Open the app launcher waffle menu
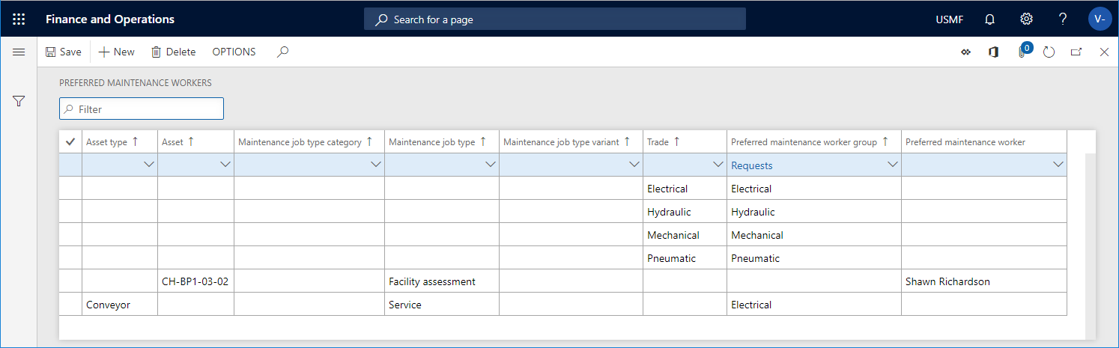The height and width of the screenshot is (348, 1119). pos(19,19)
